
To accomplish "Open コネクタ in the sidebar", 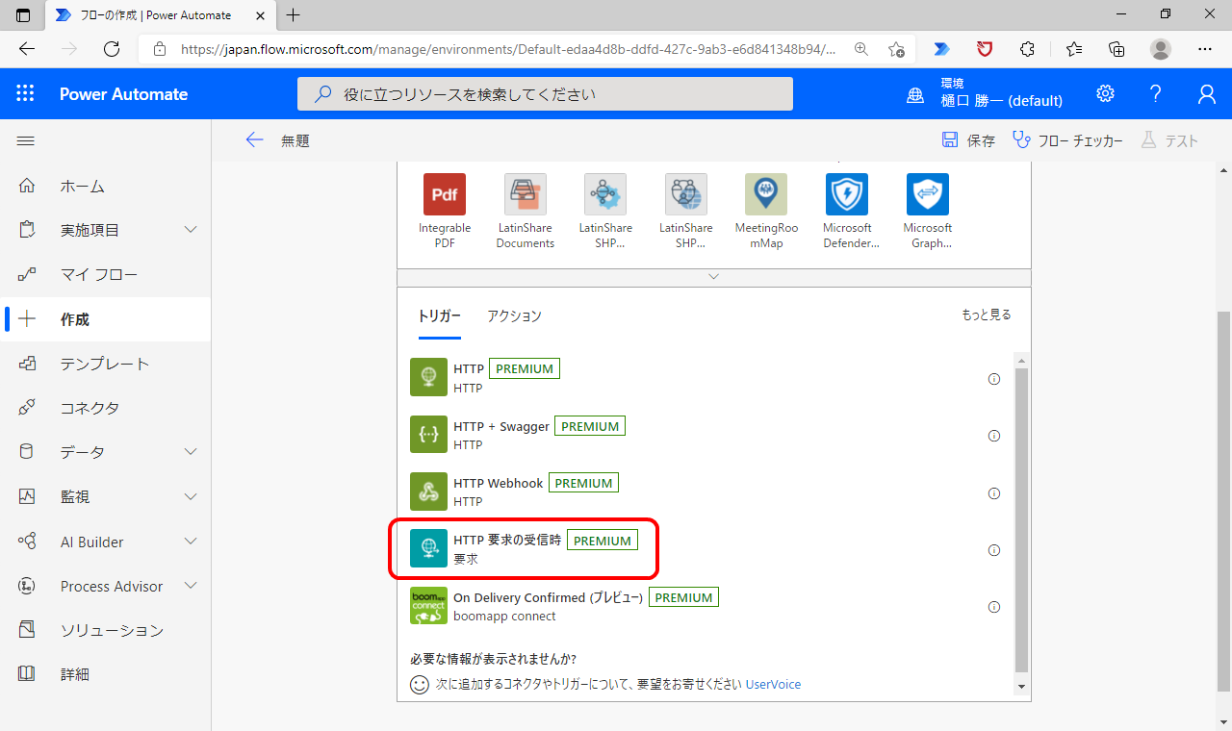I will (106, 408).
